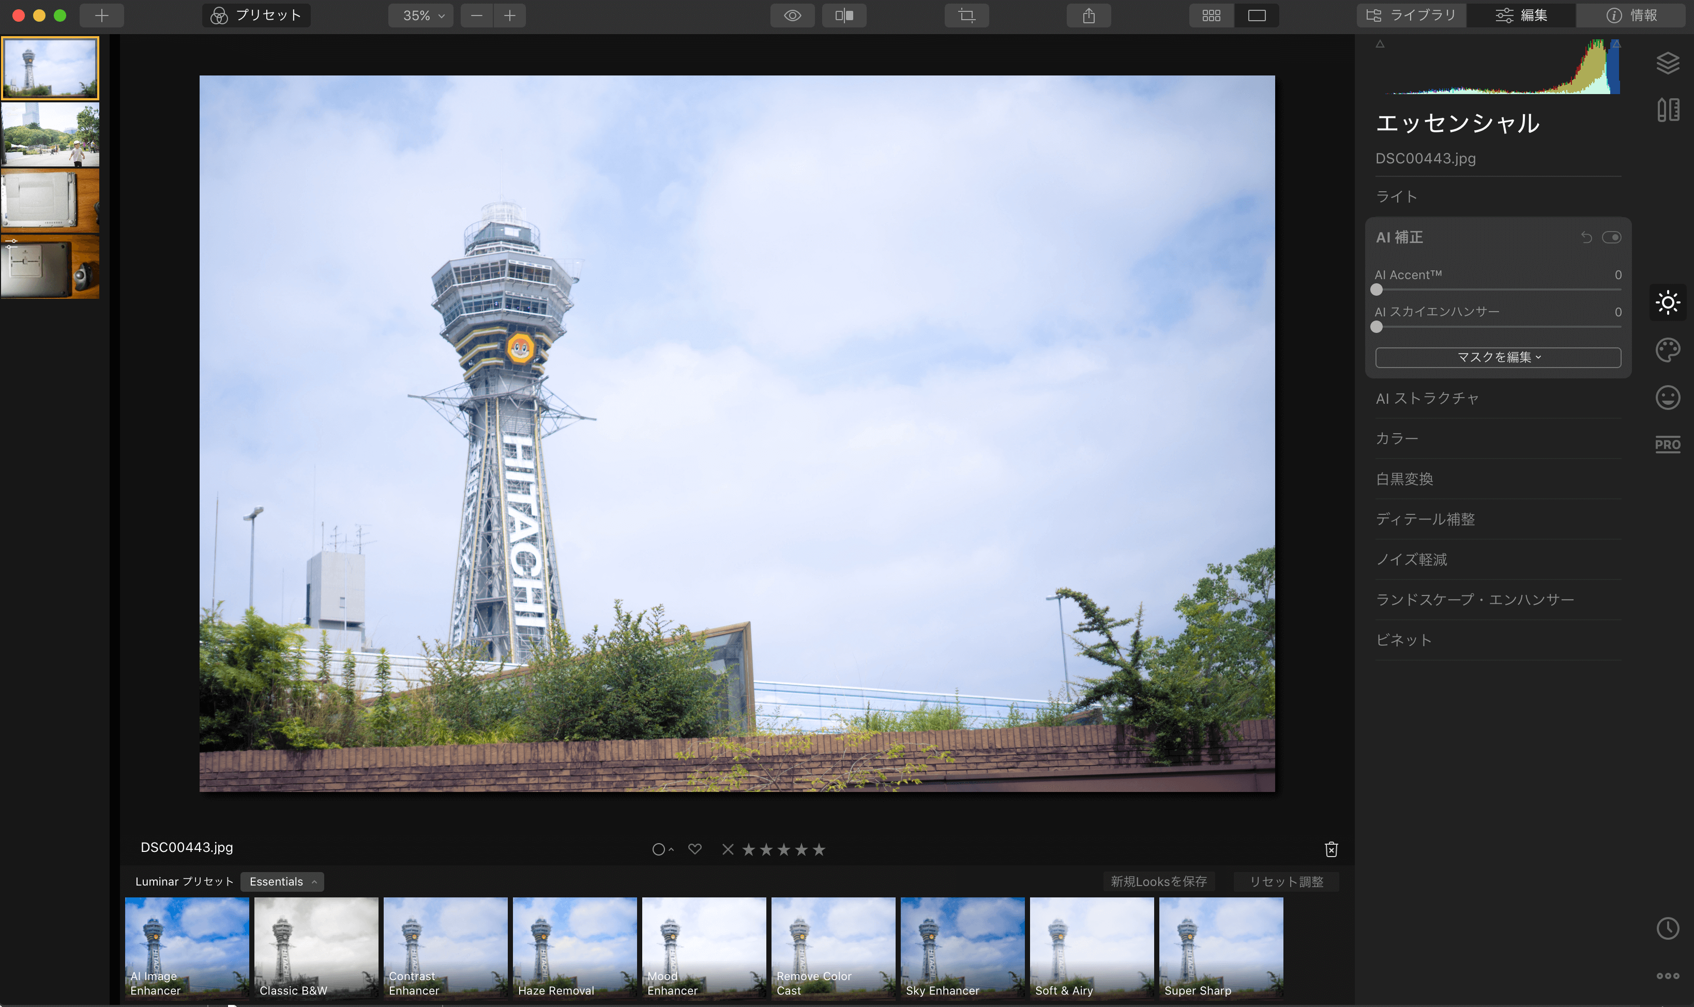This screenshot has height=1007, width=1694.
Task: Set rating to five stars
Action: pyautogui.click(x=819, y=849)
